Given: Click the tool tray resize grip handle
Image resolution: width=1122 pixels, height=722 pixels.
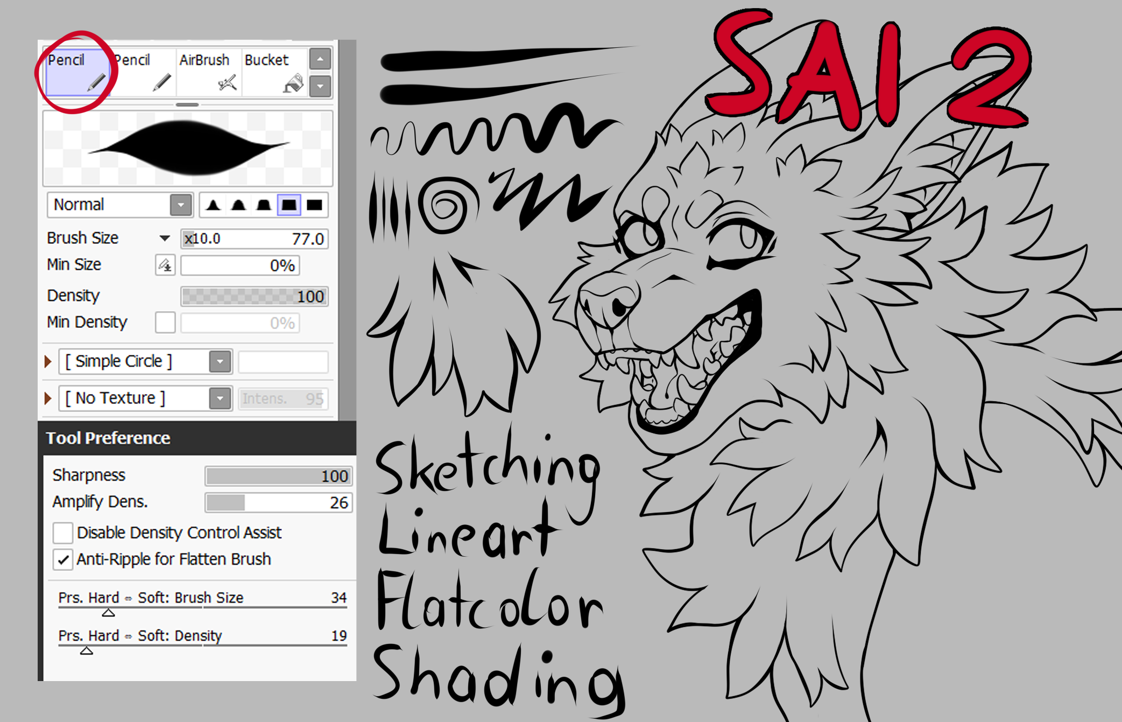Looking at the screenshot, I should (x=187, y=104).
